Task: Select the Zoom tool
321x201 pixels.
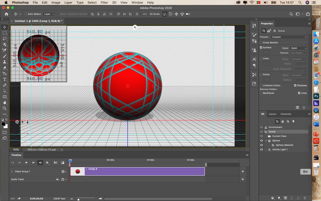Action: [5, 108]
